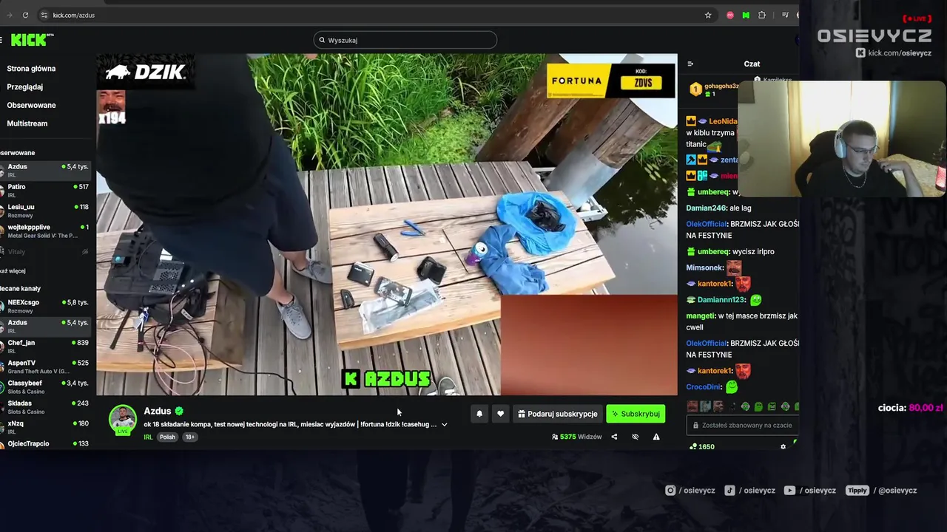Click username CrocoDini in chat
Screen dimensions: 947x532
click(704, 386)
